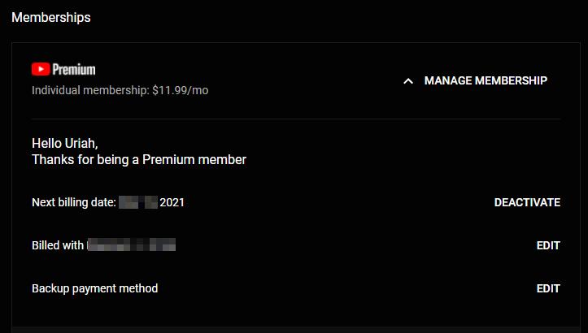Edit the Backup payment method
Image resolution: width=588 pixels, height=333 pixels.
click(548, 288)
